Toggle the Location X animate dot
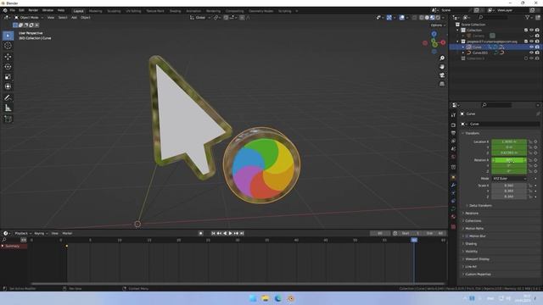The width and height of the screenshot is (543, 305). pyautogui.click(x=535, y=141)
